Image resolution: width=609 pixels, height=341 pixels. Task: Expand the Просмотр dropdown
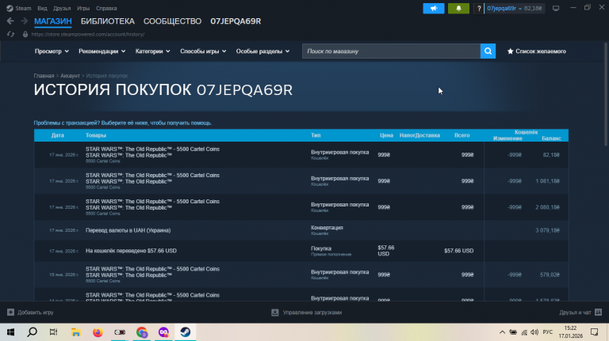52,51
